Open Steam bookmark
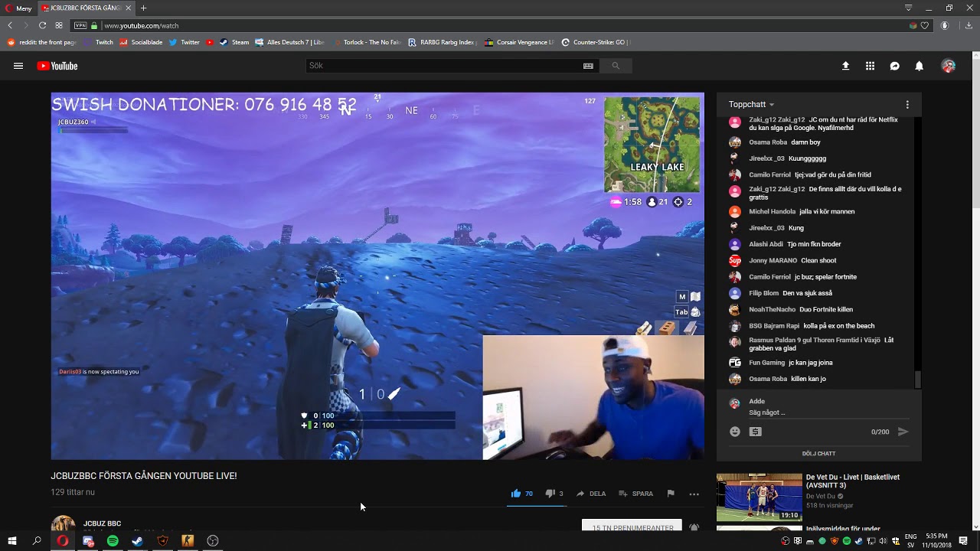 pos(234,43)
